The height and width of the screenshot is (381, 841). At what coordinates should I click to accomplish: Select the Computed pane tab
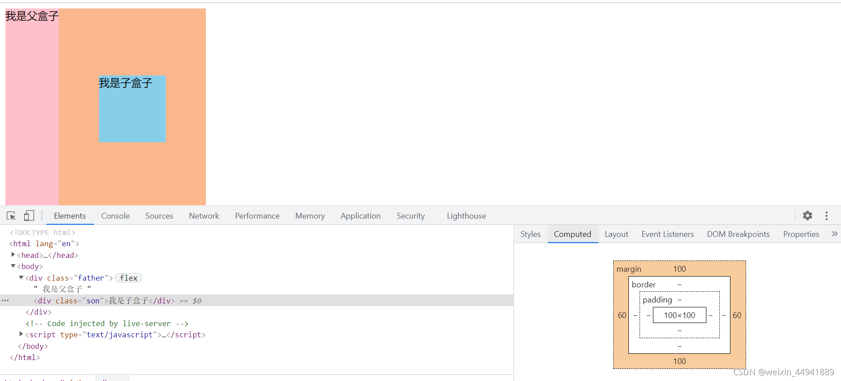click(572, 234)
